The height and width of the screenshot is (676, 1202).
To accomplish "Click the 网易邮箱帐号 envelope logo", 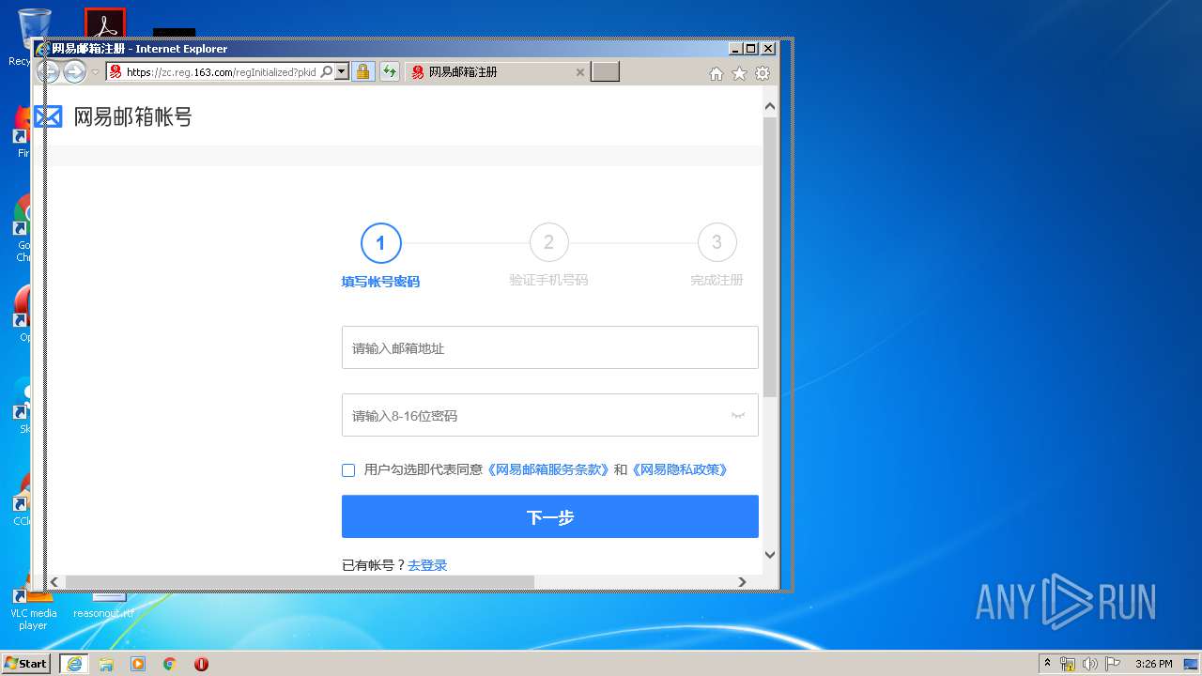I will pyautogui.click(x=48, y=116).
